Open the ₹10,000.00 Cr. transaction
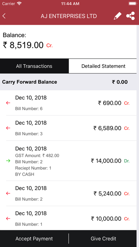 (x=68, y=219)
